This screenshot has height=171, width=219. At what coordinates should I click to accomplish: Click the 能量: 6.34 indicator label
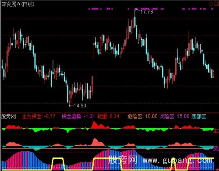(108, 116)
